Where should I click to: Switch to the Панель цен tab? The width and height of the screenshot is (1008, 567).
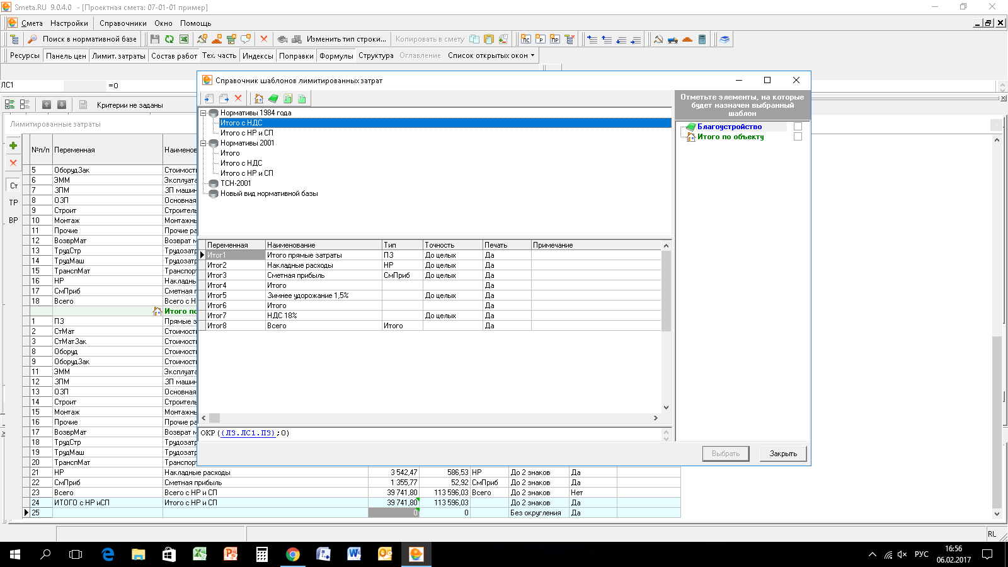(66, 55)
